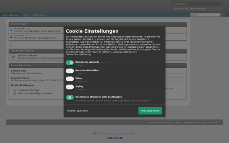Screen dimensions: 229x143
Task: Click the small icon below Activity Feed
Action: pyautogui.click(x=10, y=45)
